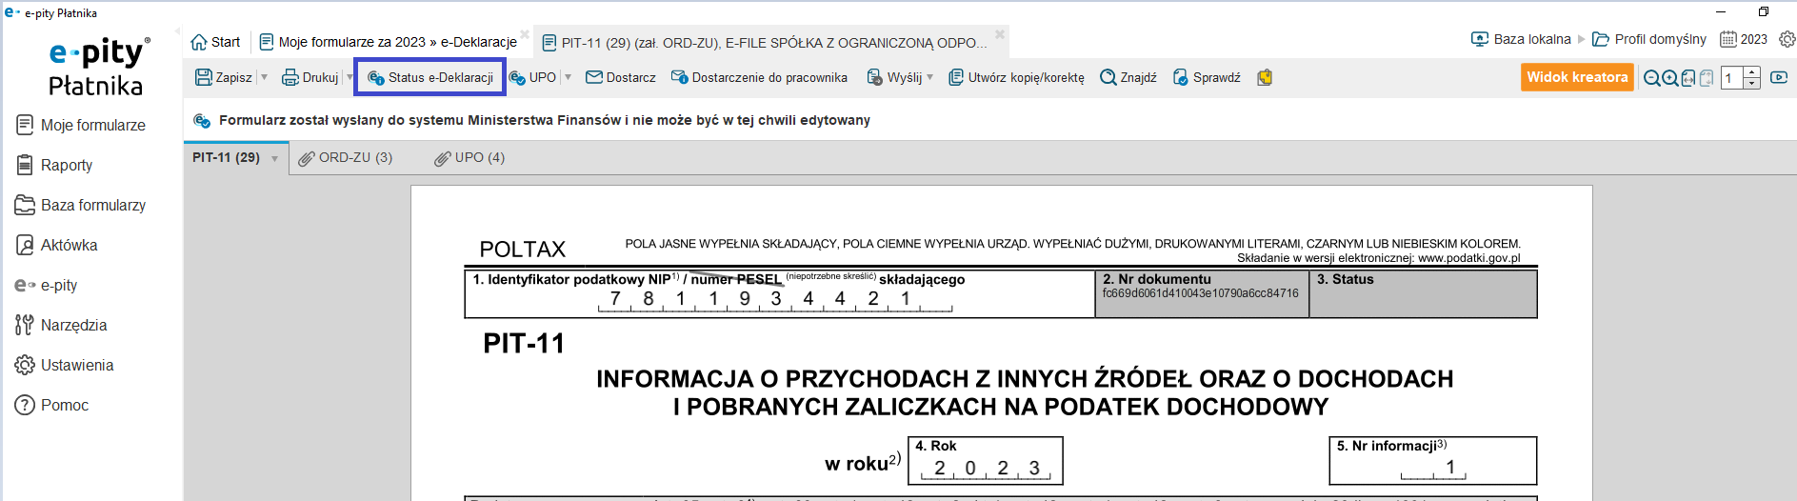Open the ORD-ZU (3) attachment tab
The height and width of the screenshot is (501, 1797).
[346, 157]
